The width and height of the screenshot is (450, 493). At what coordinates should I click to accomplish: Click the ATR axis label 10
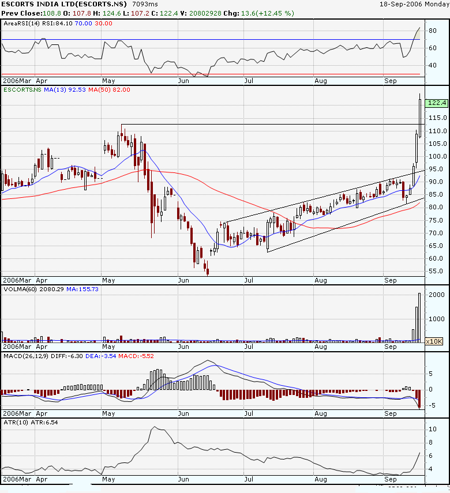432,429
